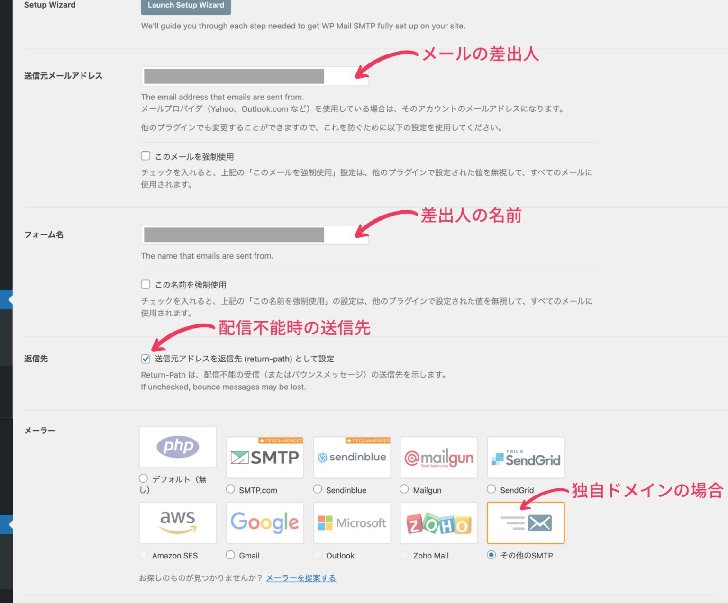Select the Zoho Mail mailer logo
The height and width of the screenshot is (603, 728).
pyautogui.click(x=438, y=522)
